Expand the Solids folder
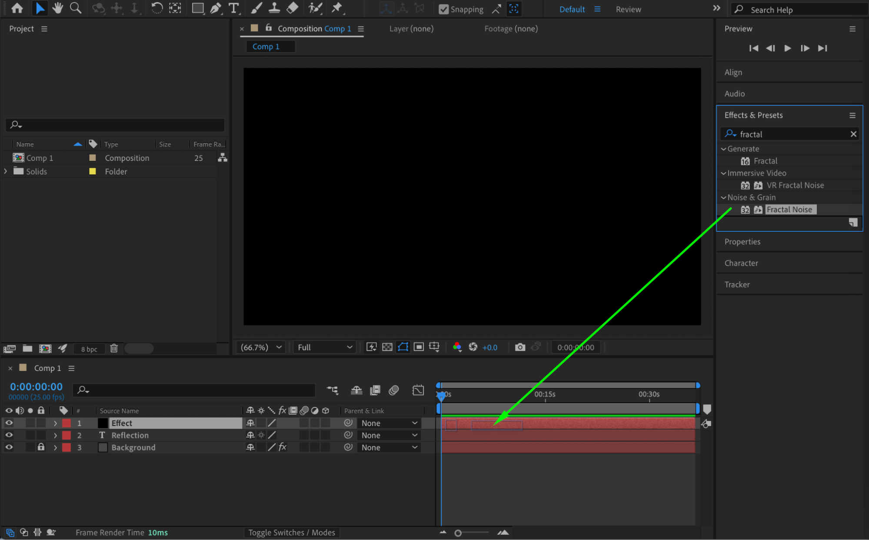 click(x=6, y=171)
